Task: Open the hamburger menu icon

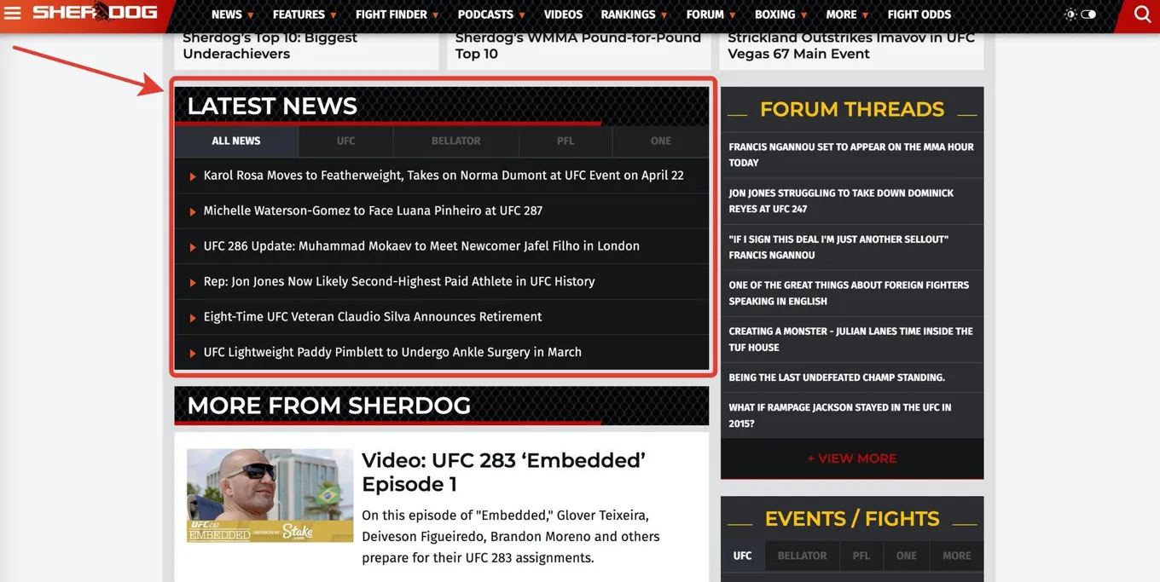Action: tap(13, 14)
